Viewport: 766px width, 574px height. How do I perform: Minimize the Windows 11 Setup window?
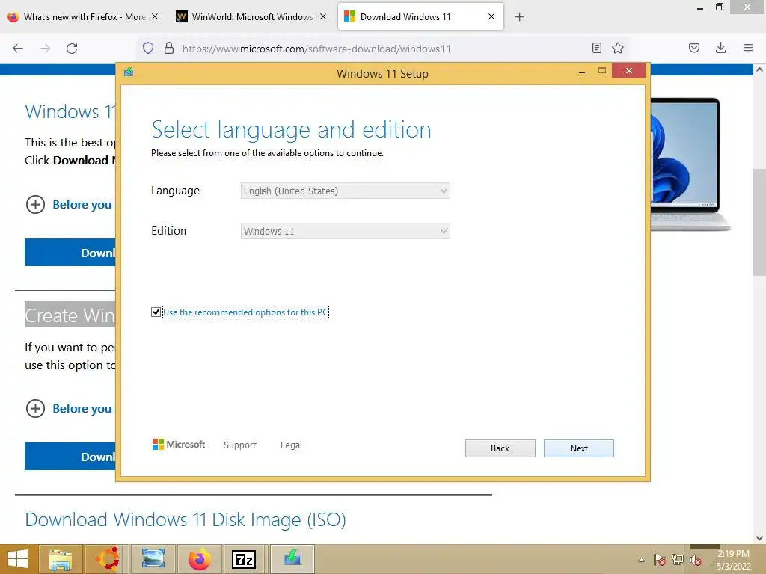[x=581, y=72]
